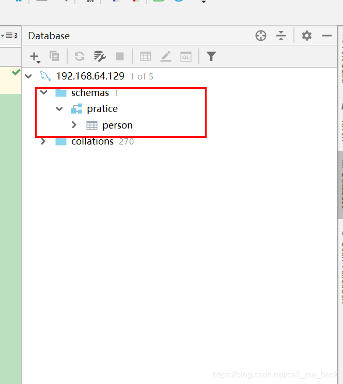Open the table editor grid icon
The height and width of the screenshot is (384, 343).
point(145,57)
